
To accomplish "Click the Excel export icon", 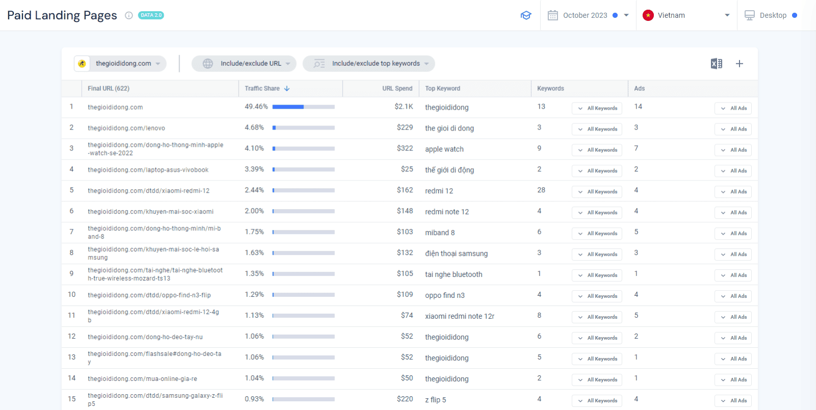I will 717,64.
